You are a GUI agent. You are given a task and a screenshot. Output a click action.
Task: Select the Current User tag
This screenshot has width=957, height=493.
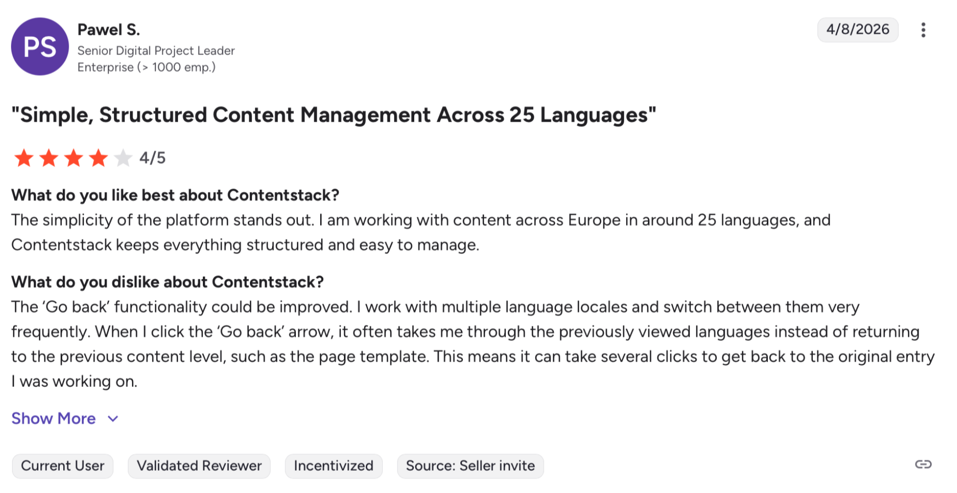(63, 466)
